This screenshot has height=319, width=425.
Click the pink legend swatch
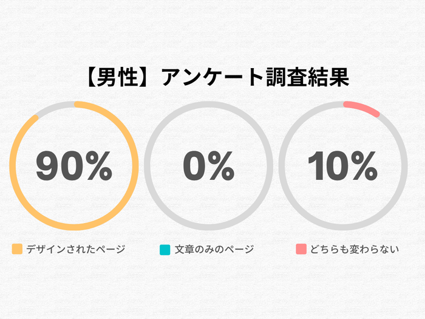click(301, 249)
